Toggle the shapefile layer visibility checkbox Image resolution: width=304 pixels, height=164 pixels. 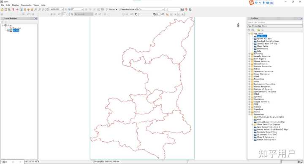click(x=8, y=31)
